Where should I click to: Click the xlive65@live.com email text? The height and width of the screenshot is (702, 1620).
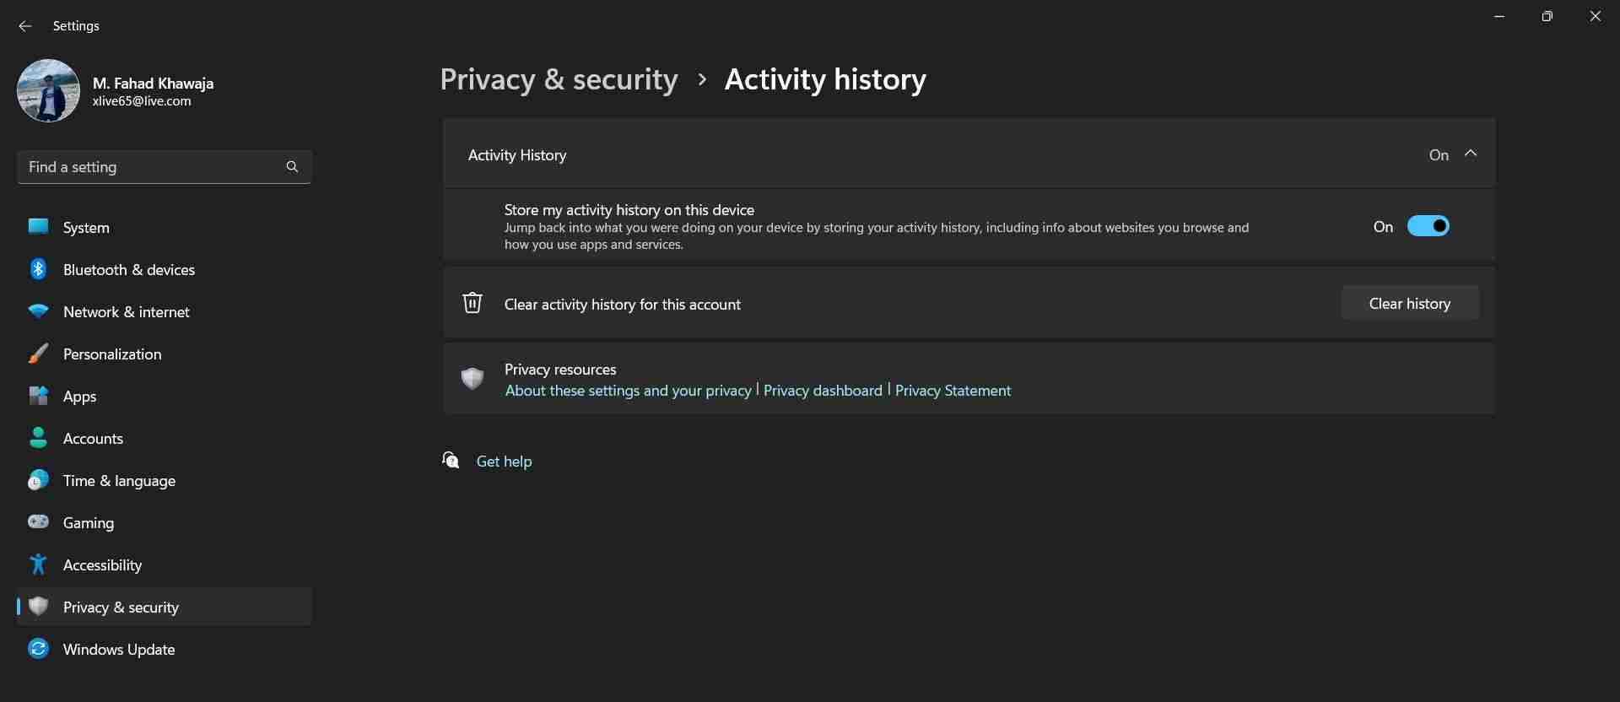click(142, 101)
